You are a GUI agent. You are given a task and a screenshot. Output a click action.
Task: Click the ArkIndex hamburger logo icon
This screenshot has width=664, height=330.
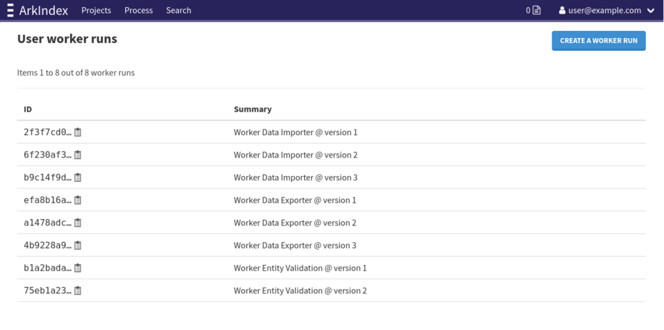click(11, 10)
